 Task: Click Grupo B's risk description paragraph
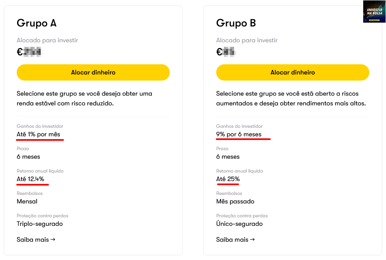coord(291,98)
